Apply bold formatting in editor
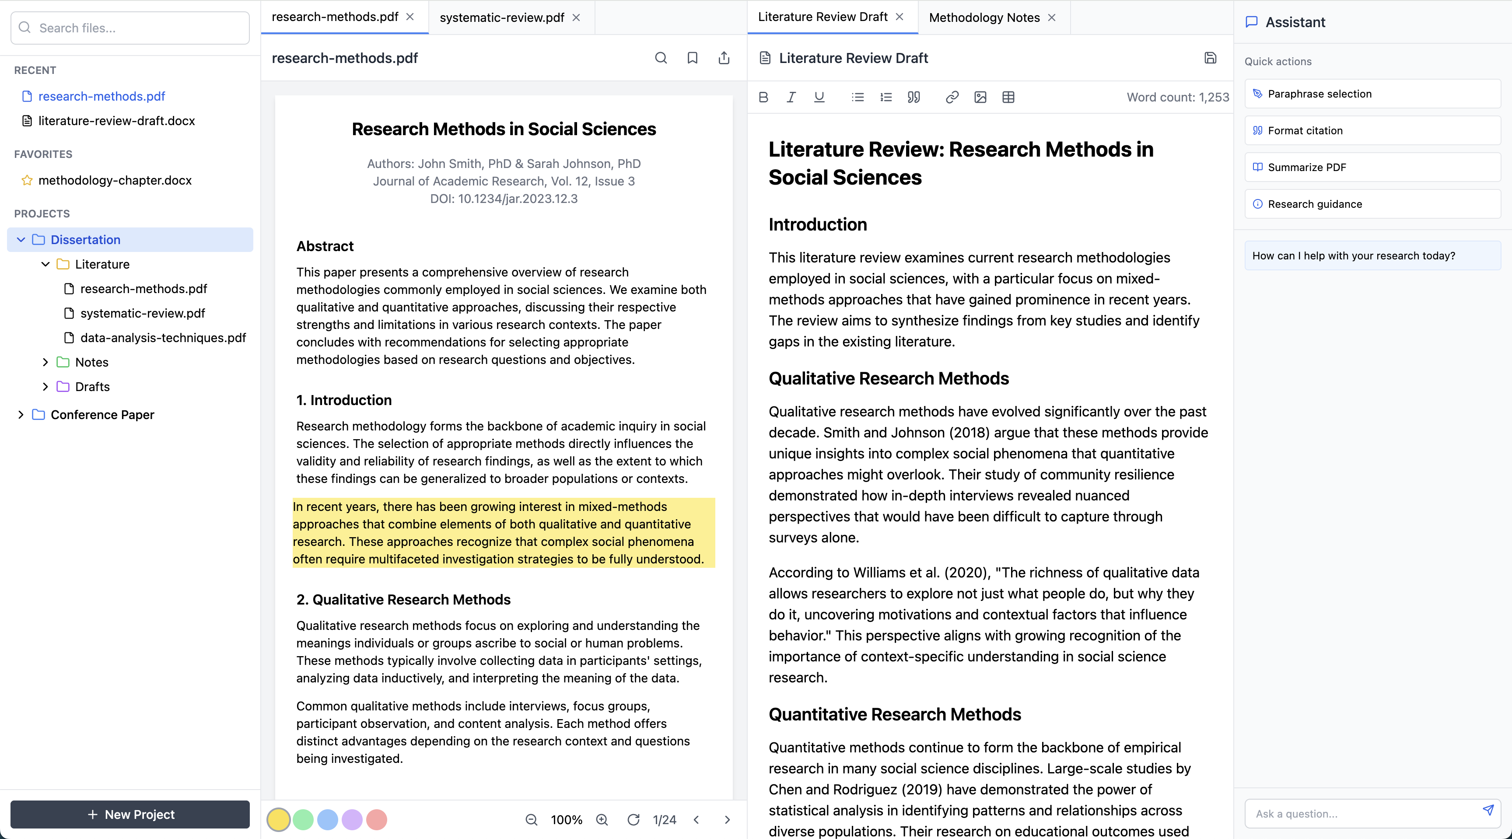1512x839 pixels. pyautogui.click(x=763, y=98)
